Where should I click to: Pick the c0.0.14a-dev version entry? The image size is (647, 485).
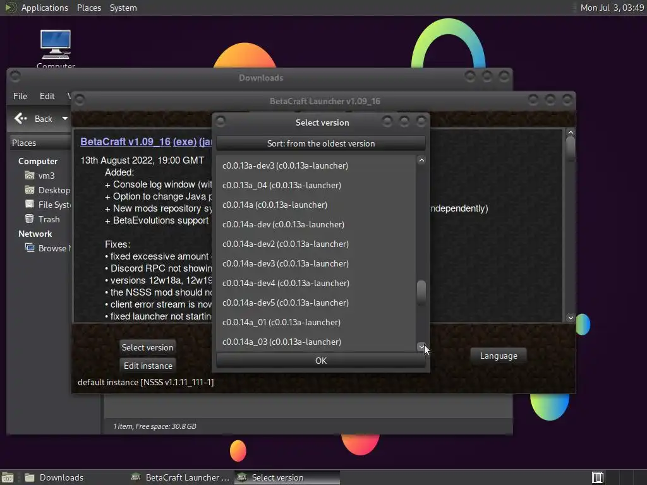tap(316, 224)
